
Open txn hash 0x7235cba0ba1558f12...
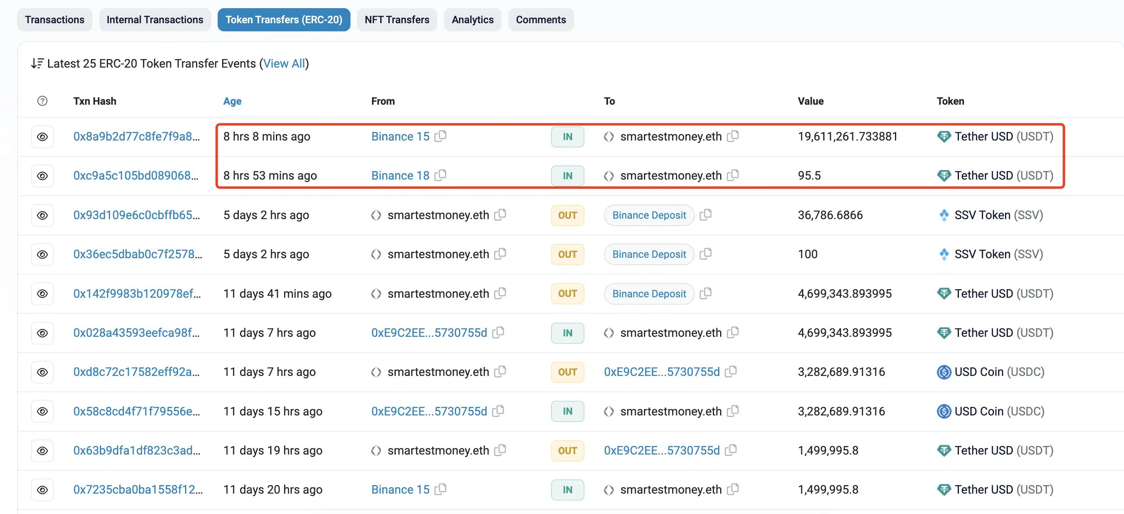(x=138, y=490)
